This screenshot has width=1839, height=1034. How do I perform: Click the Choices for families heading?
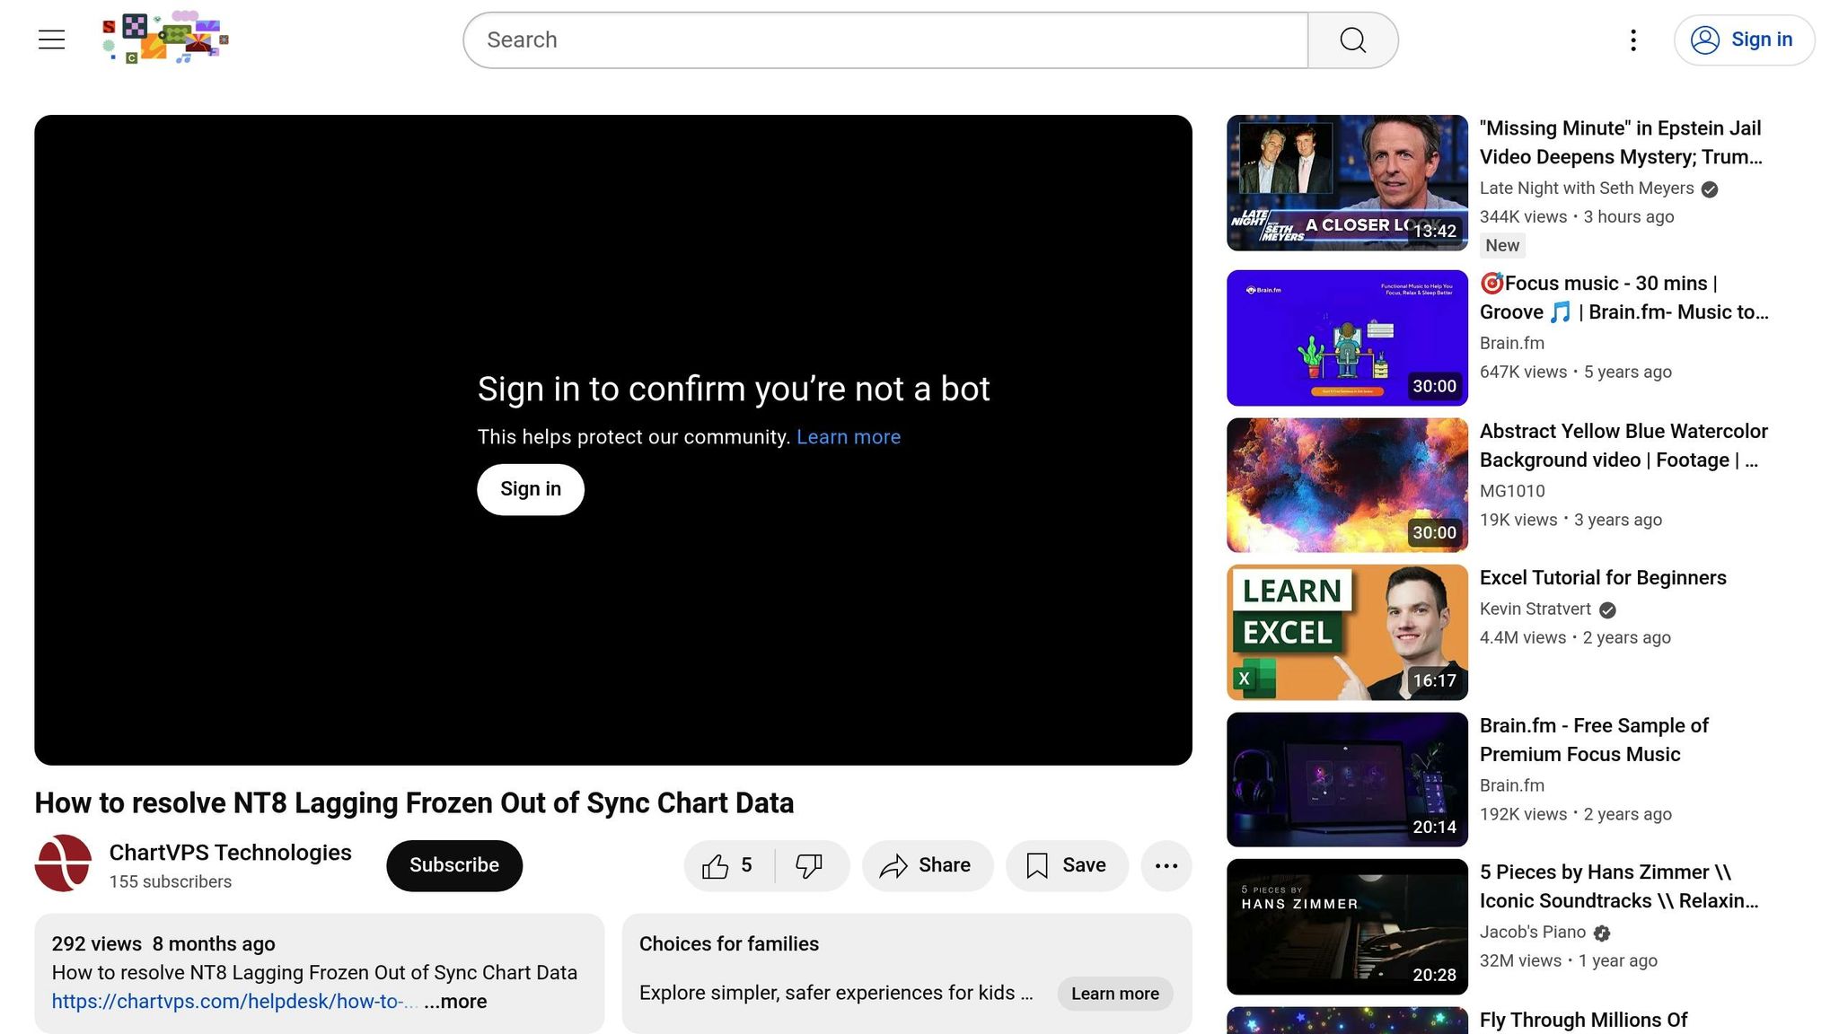click(729, 944)
